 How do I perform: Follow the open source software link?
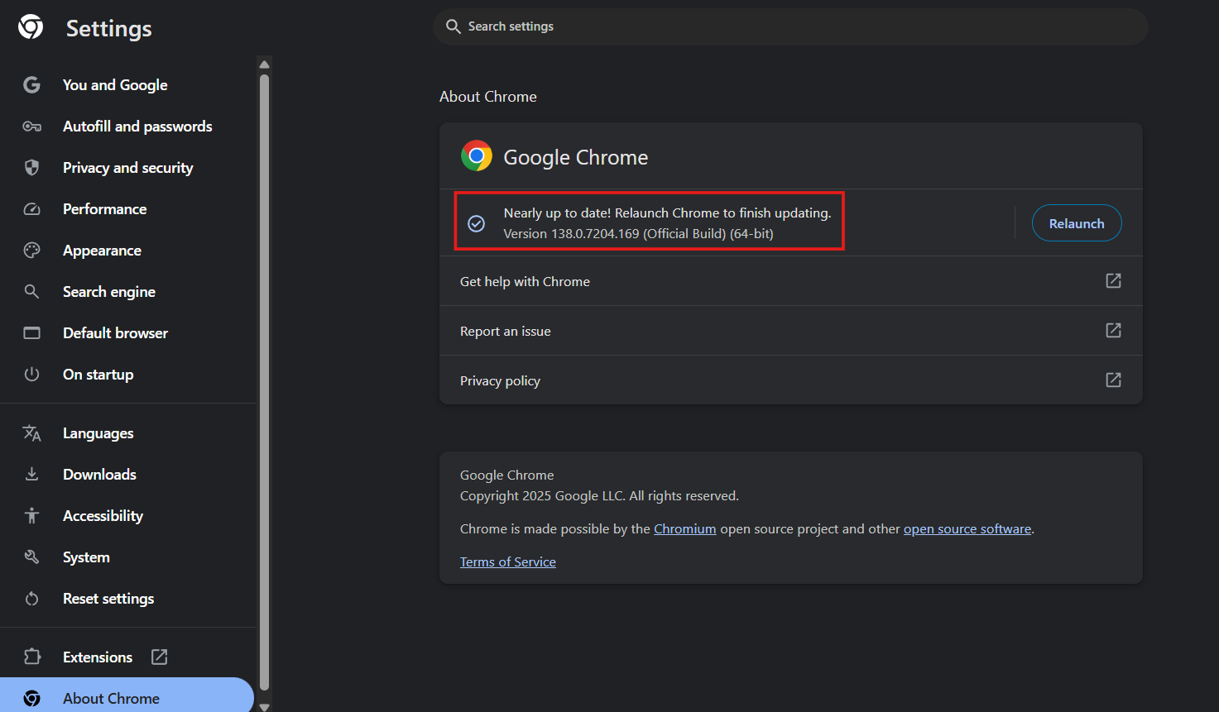pyautogui.click(x=967, y=529)
